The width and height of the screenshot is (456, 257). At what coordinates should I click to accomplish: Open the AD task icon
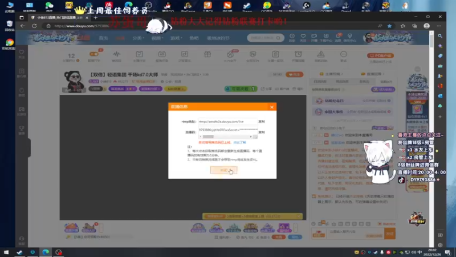[162, 54]
